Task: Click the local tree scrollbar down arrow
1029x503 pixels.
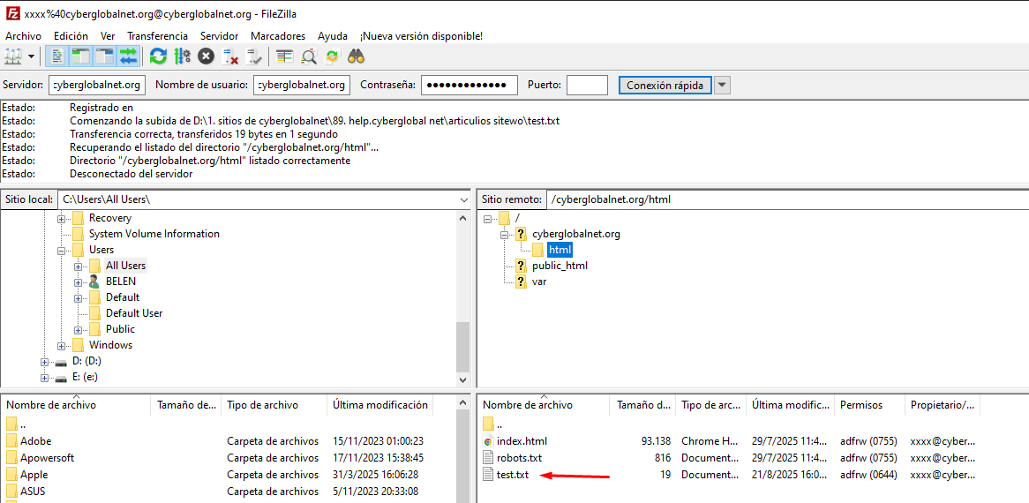Action: click(463, 379)
